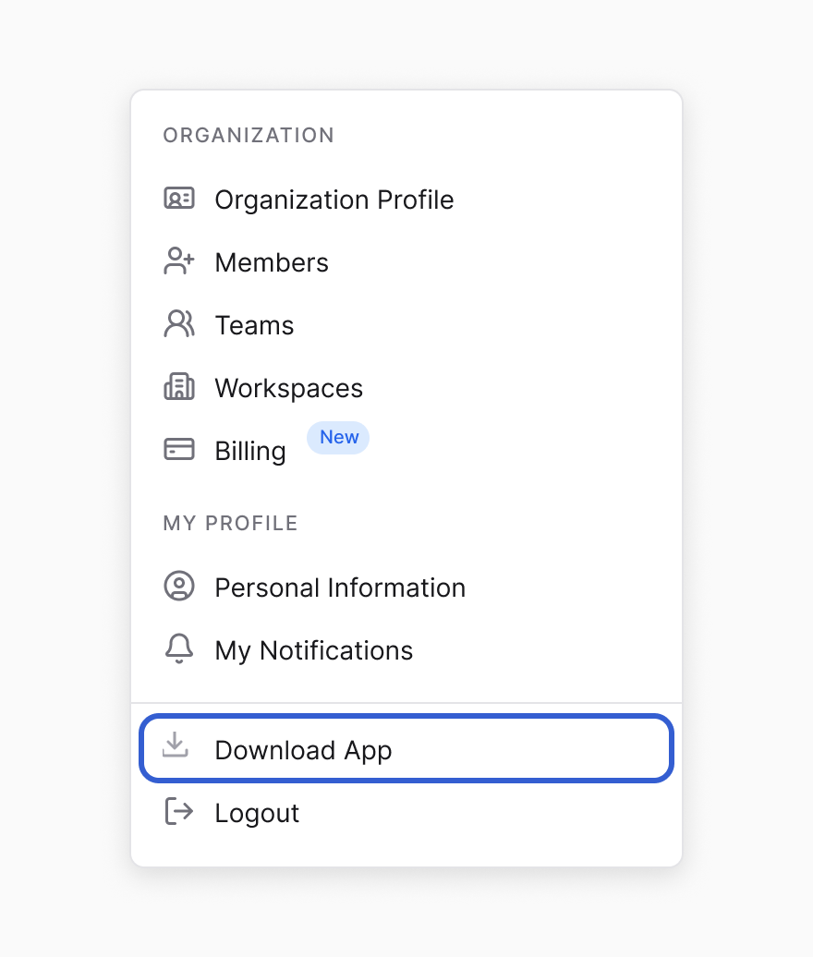Select My Notifications menu entry
Image resolution: width=813 pixels, height=957 pixels.
pyautogui.click(x=406, y=650)
